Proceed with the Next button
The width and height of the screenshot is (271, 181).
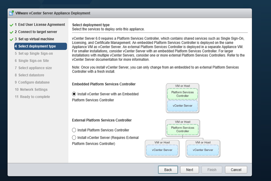(189, 170)
